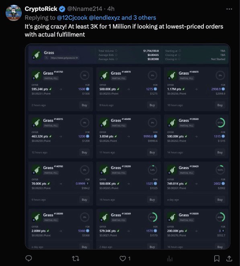Open the 4h timestamp link

[x=111, y=9]
